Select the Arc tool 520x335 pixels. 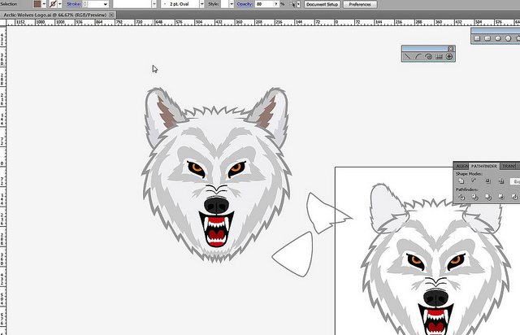point(418,56)
